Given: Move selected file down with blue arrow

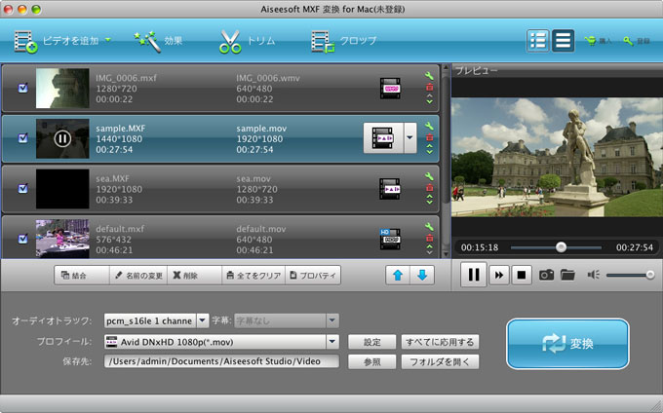Looking at the screenshot, I should click(x=421, y=275).
